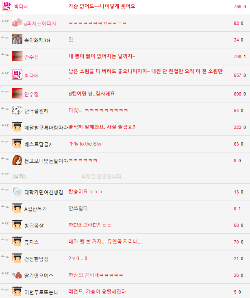Click 베스트답글2's graduation cap avatar
The height and width of the screenshot is (298, 250).
click(x=17, y=143)
